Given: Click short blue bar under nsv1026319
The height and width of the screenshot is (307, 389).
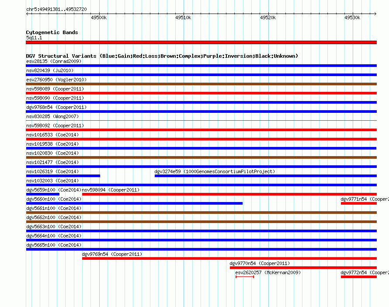Looking at the screenshot, I should (x=63, y=176).
